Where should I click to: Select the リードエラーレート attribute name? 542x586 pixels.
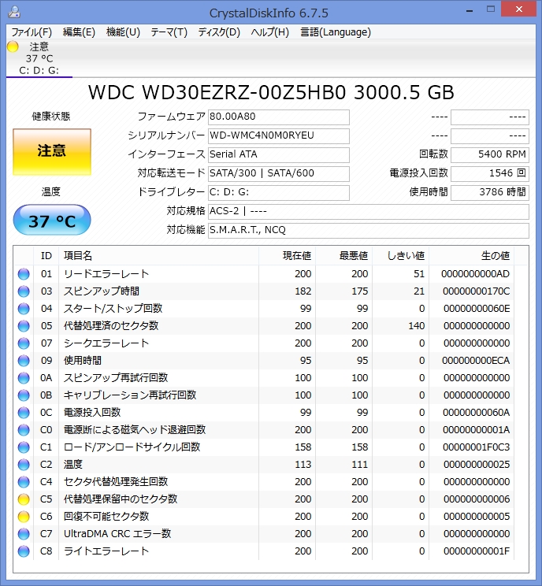(106, 274)
